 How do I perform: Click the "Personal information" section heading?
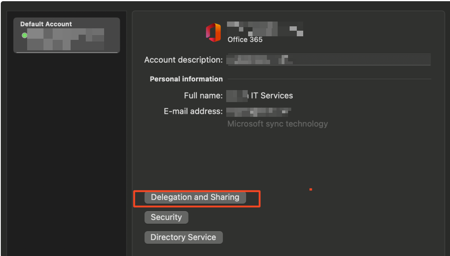186,79
